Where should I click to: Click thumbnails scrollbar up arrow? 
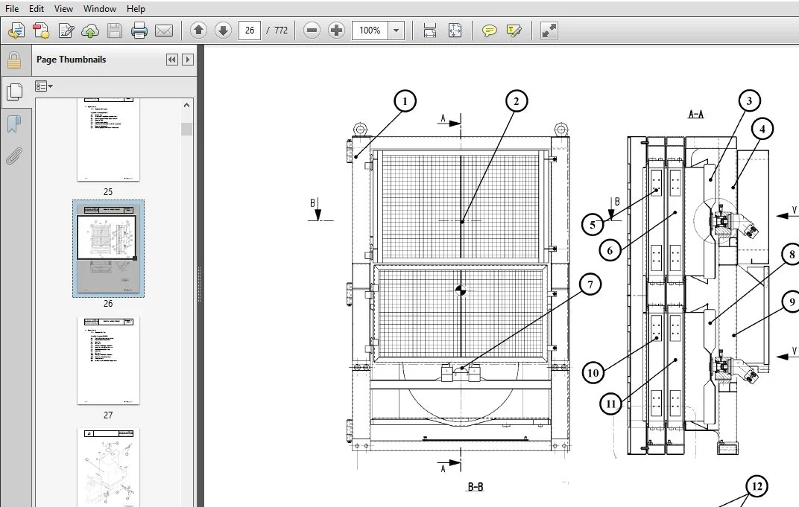(186, 106)
